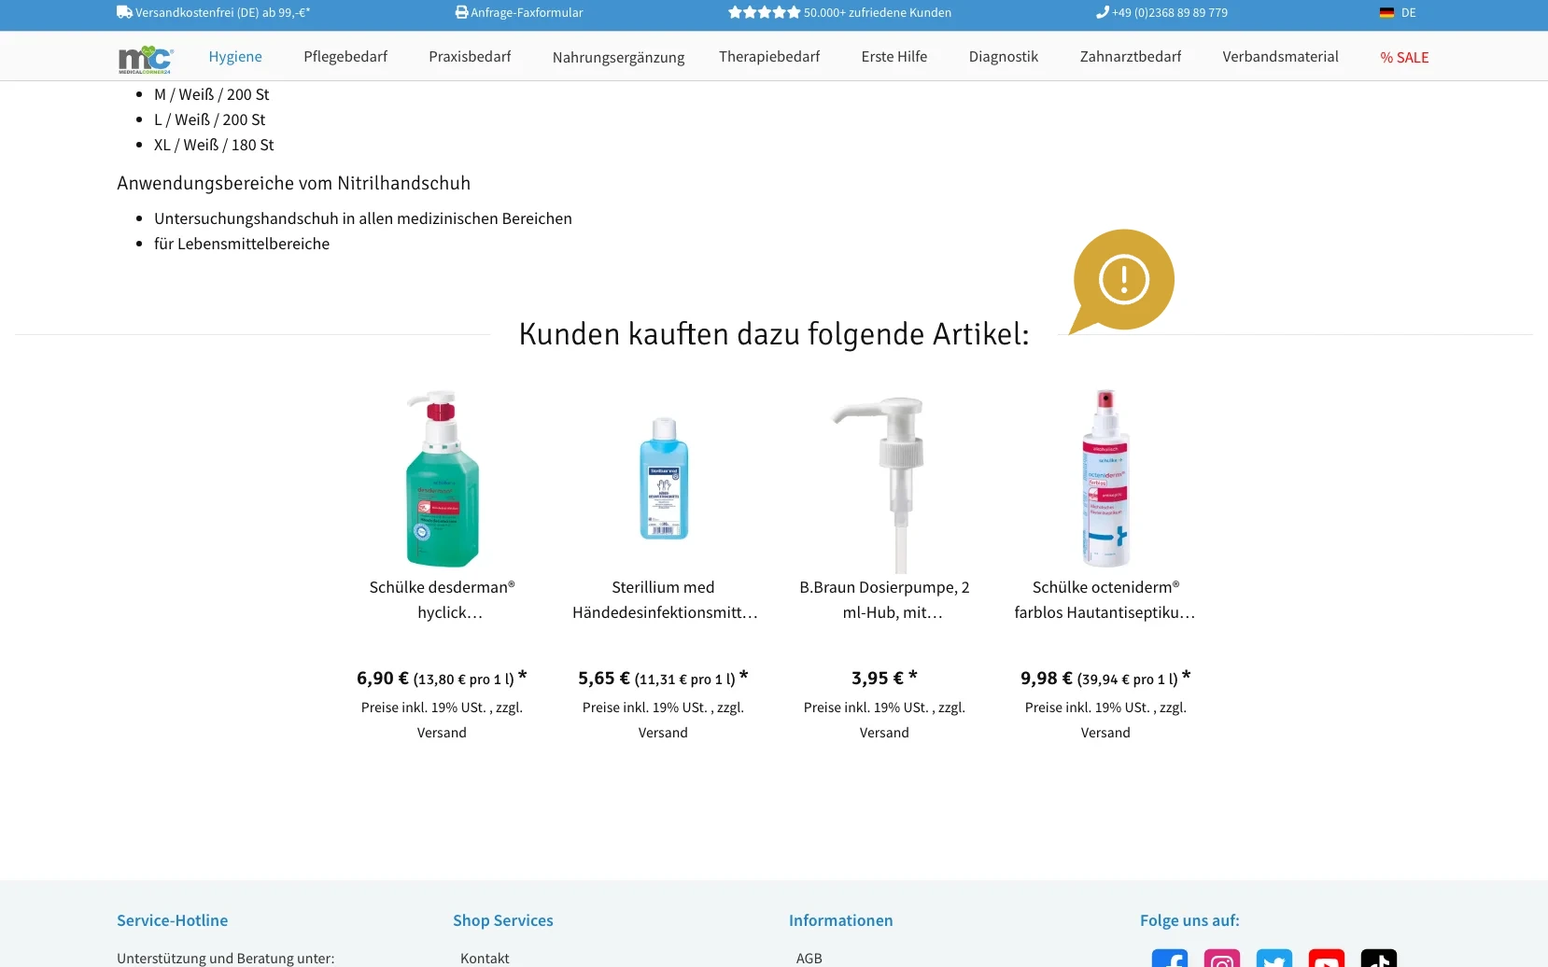Open the Sterillium med product image
1548x967 pixels.
click(663, 478)
